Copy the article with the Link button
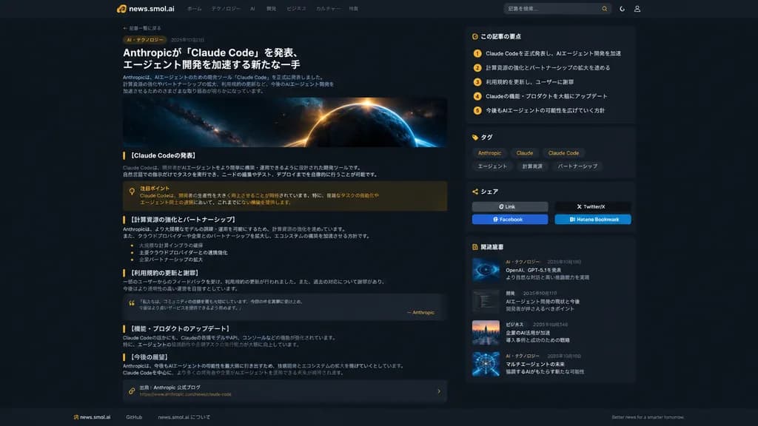 tap(510, 206)
